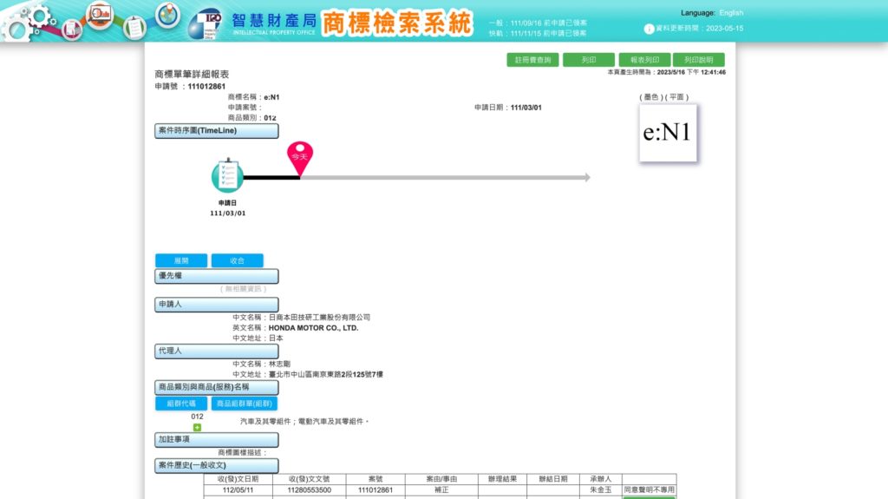The image size is (888, 499).
Task: Click 展開 to expand all sections
Action: tap(181, 260)
